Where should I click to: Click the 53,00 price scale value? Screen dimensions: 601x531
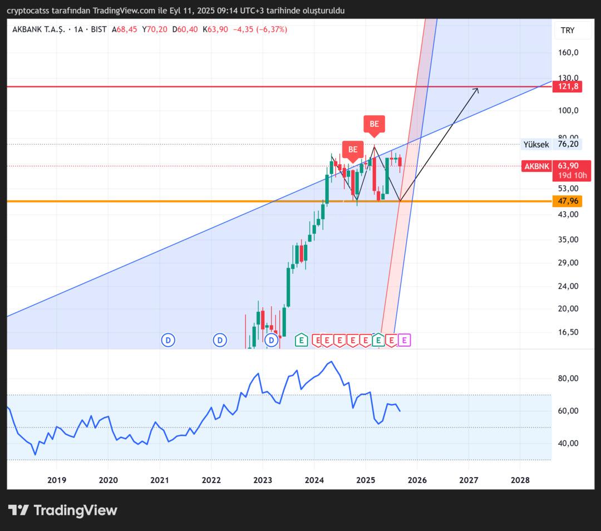tap(568, 188)
